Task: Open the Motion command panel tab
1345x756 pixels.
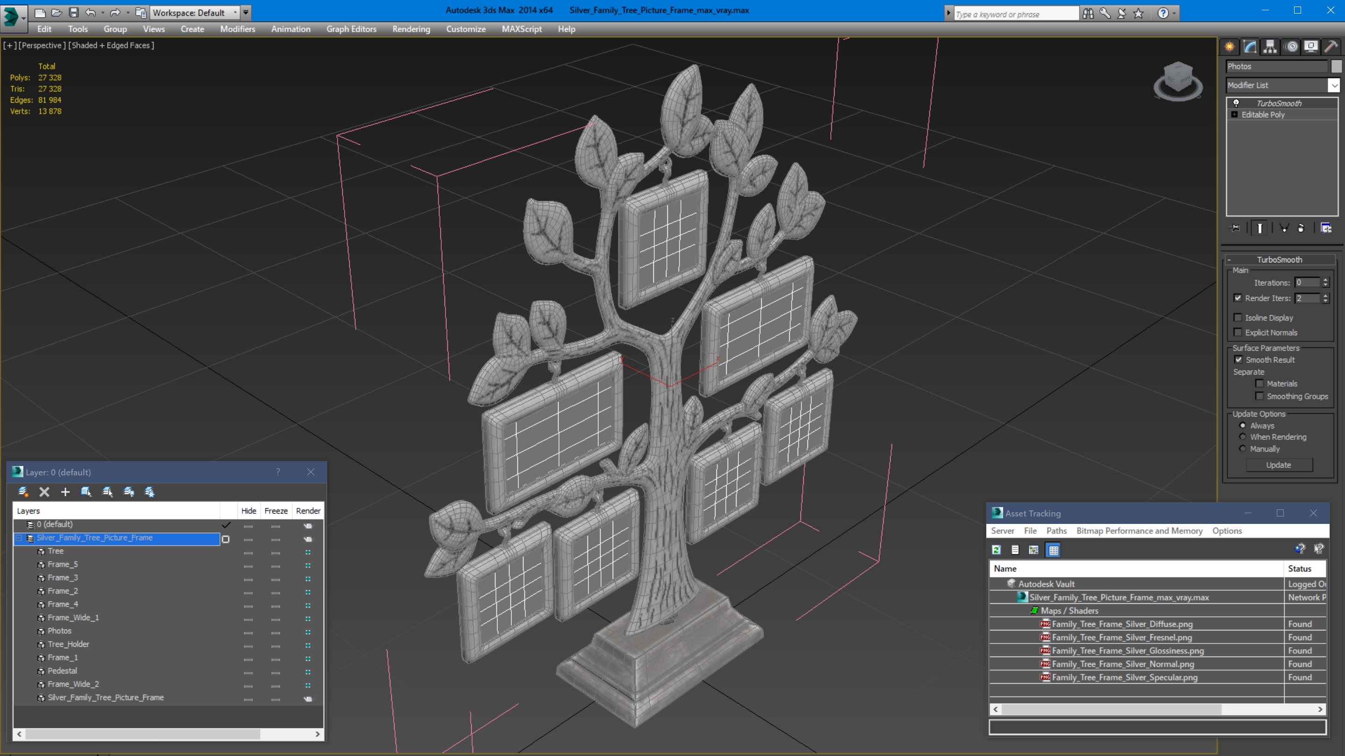Action: (1291, 47)
